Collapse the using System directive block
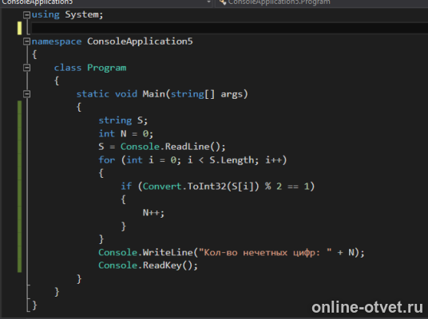Screen dimensions: 428x319 (x=26, y=14)
